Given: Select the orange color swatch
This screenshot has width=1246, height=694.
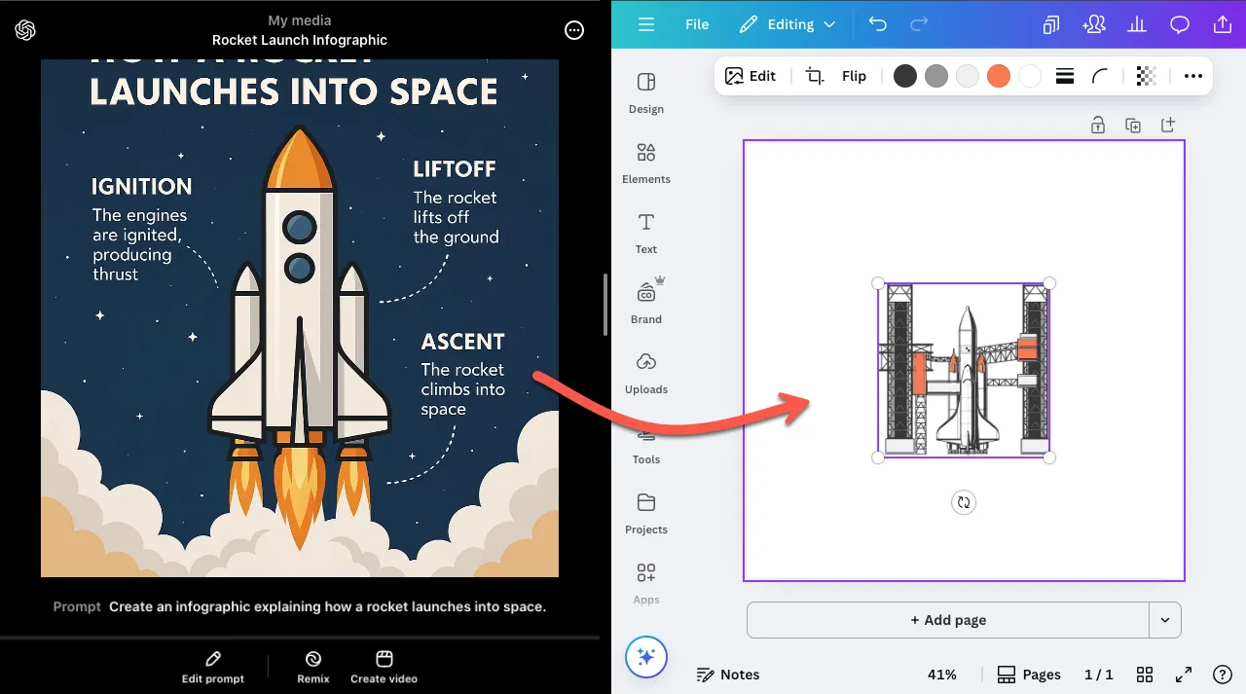Looking at the screenshot, I should click(x=999, y=76).
